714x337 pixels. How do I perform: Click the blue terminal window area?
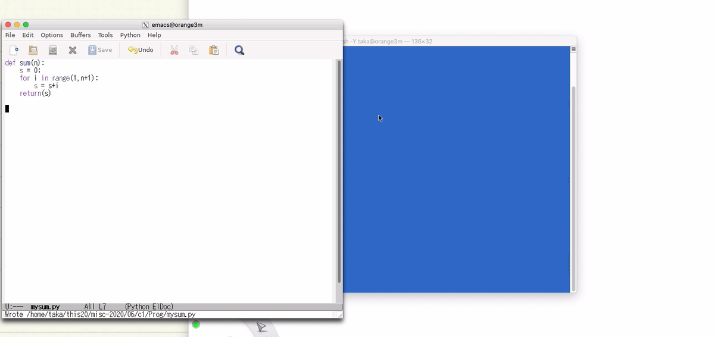click(456, 170)
